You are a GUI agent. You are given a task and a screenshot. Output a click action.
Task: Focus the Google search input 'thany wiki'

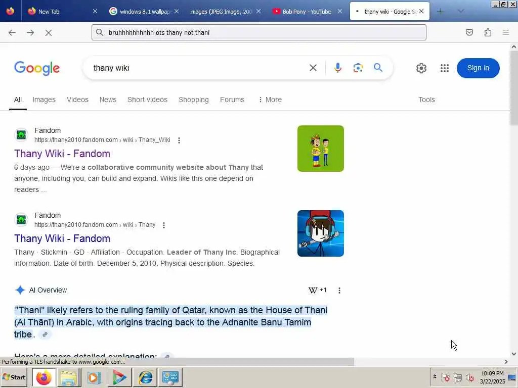pos(198,68)
